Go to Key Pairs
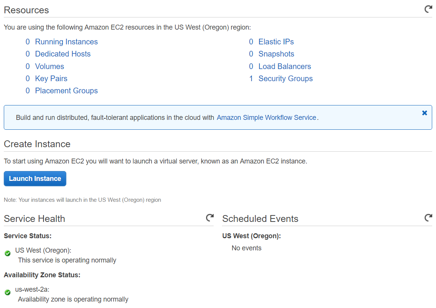 51,79
